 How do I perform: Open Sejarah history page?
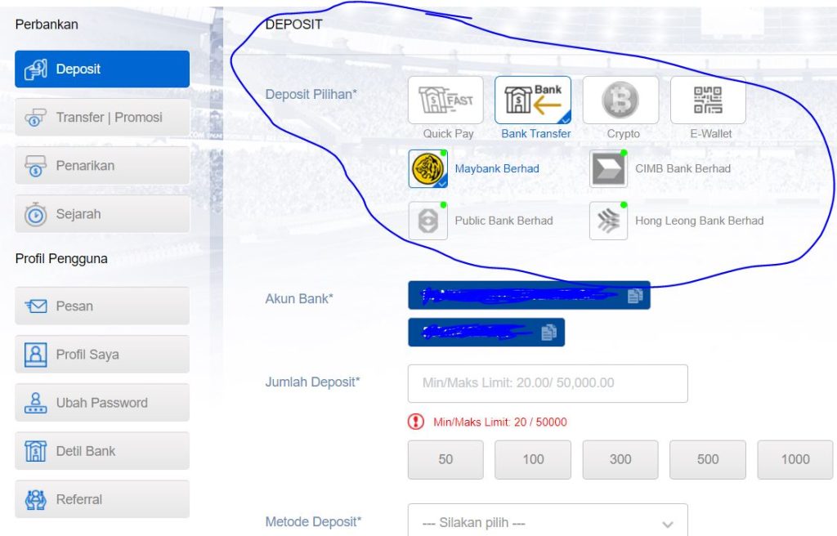(102, 214)
